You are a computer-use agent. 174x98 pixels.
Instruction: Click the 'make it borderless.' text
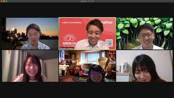tap(72, 23)
